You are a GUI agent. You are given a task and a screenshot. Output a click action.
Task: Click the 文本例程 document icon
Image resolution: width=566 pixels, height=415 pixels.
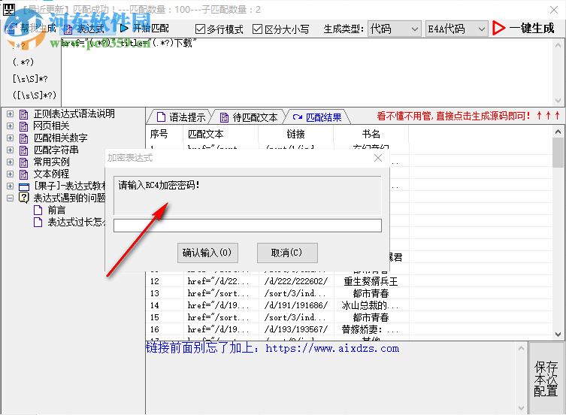[x=24, y=174]
